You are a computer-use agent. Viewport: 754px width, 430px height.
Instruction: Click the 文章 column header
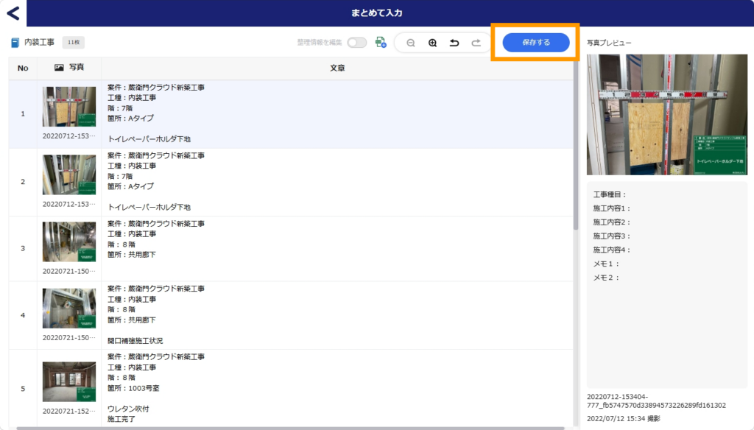pyautogui.click(x=337, y=68)
